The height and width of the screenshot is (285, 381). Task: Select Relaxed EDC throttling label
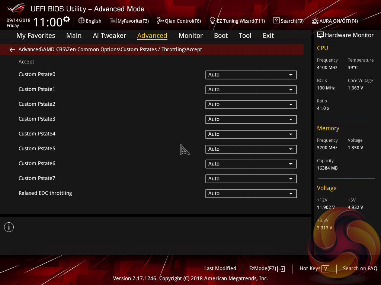coord(45,193)
